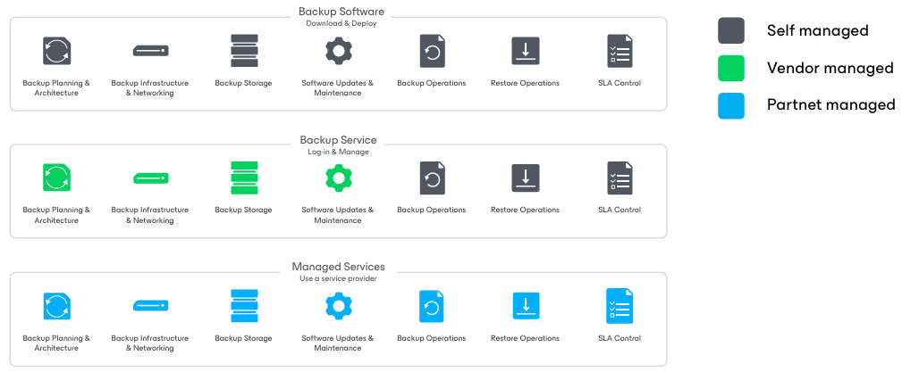Click gray Restore Operations icon in Backup Software
The image size is (902, 372).
526,51
